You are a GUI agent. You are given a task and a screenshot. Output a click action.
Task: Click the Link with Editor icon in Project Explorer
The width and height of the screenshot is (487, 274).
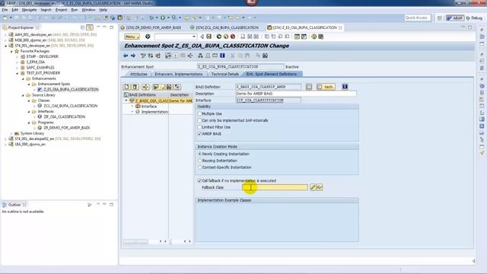pos(90,27)
